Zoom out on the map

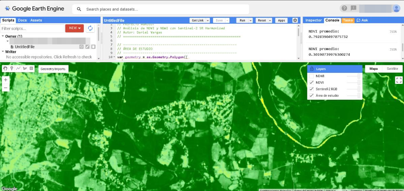coord(6,88)
